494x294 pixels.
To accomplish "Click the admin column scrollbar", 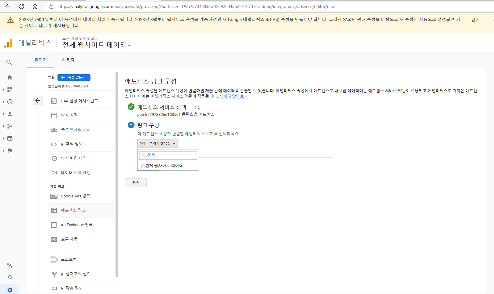I will [x=117, y=174].
